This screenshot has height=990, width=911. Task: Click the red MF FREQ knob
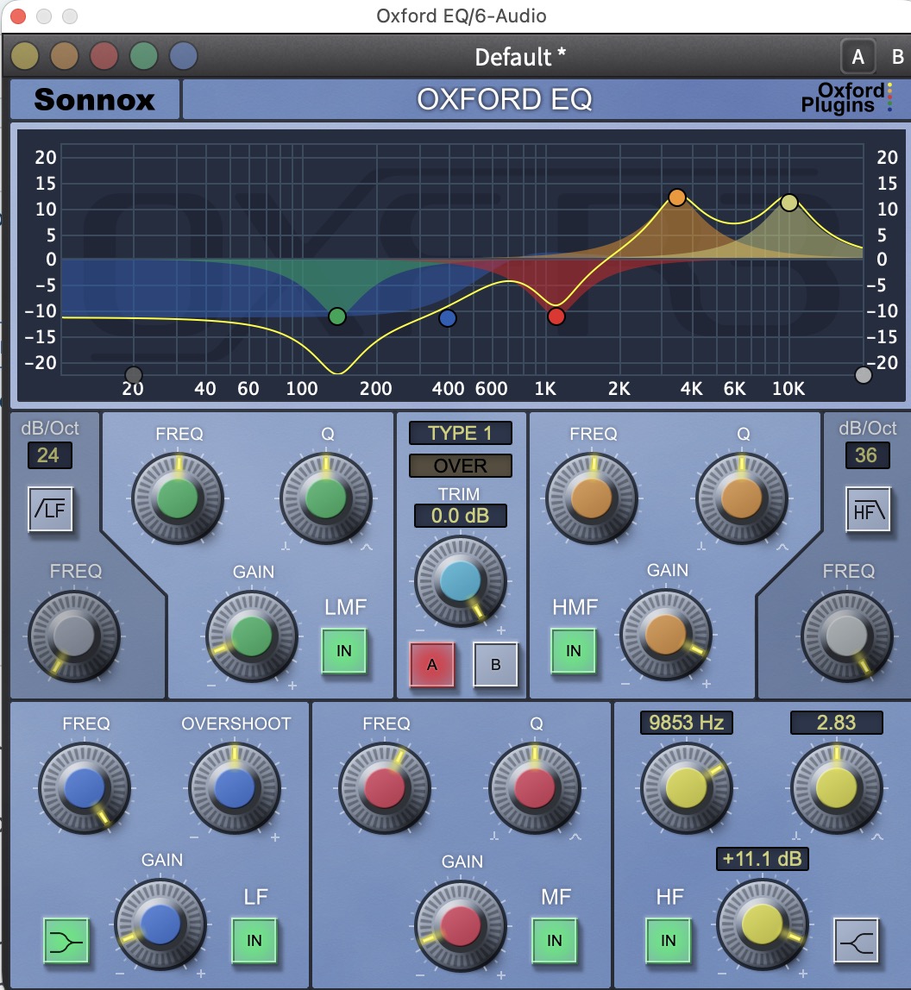(385, 788)
